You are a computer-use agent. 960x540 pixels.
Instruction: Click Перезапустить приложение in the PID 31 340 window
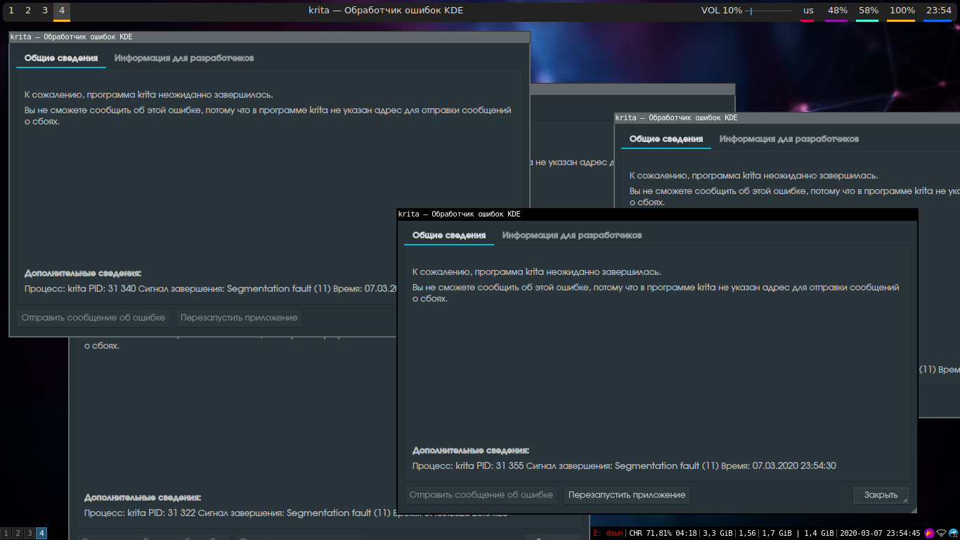click(239, 318)
